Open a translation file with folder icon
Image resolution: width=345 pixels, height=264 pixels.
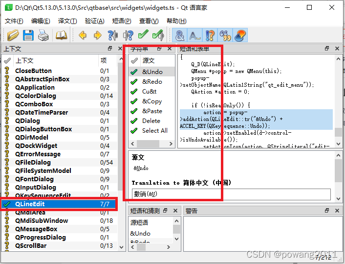coord(13,35)
